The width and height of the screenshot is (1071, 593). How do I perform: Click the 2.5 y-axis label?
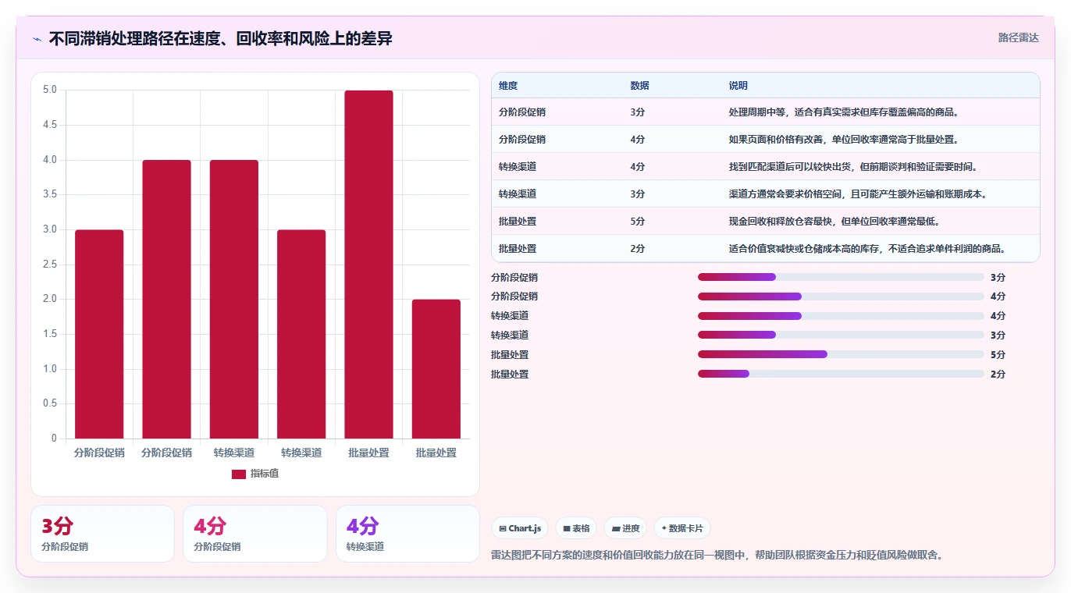[50, 265]
